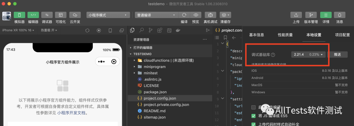This screenshot has width=354, height=126.
Task: Open the Docker whale icon
Action: pos(178,30)
